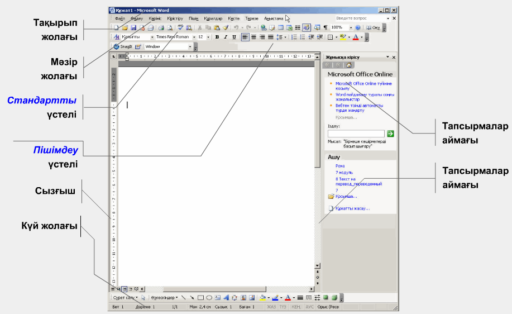Open recent document 7 модуль link
This screenshot has width=512, height=314.
pyautogui.click(x=344, y=173)
